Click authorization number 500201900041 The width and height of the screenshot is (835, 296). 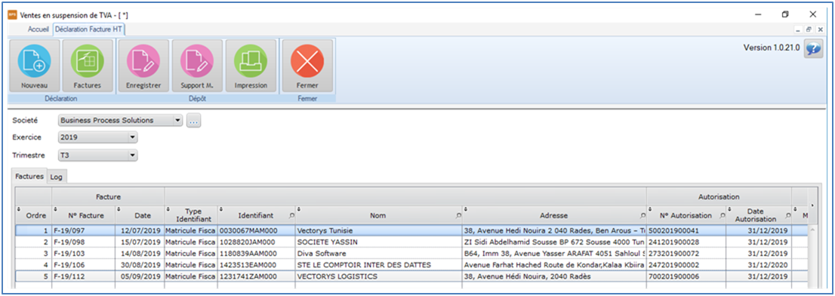686,230
